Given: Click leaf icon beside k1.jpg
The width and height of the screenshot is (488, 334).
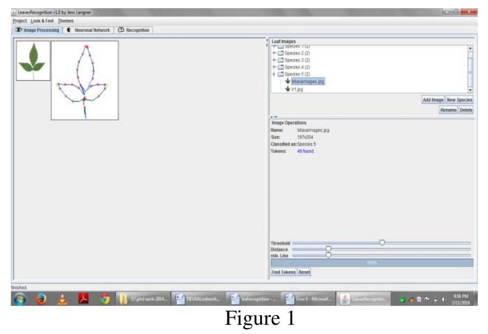Looking at the screenshot, I should 288,89.
